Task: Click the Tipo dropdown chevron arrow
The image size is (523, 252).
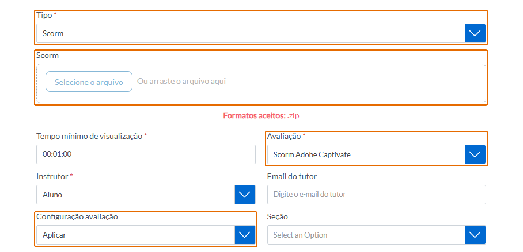Action: [x=475, y=34]
